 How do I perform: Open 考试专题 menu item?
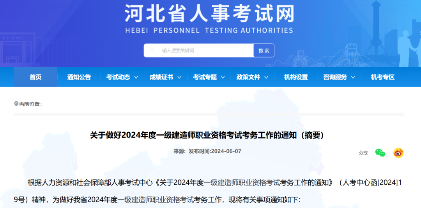coord(205,77)
